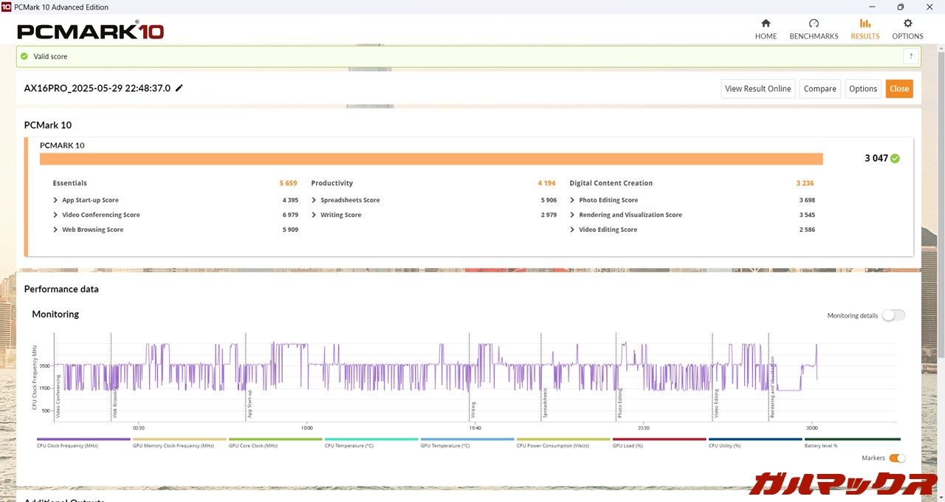Open the Benchmarks gauge icon
Image resolution: width=945 pixels, height=502 pixels.
[x=814, y=24]
